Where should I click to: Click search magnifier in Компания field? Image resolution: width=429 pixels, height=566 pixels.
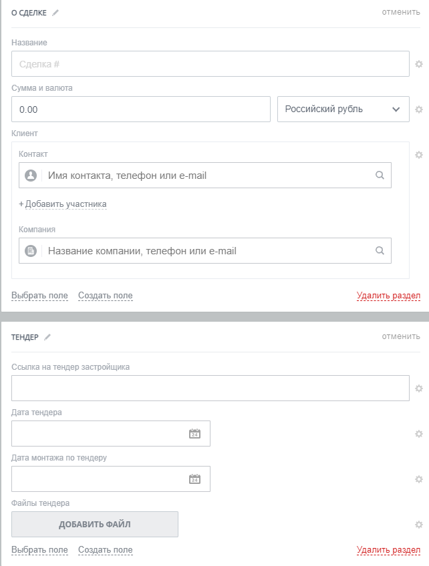coord(380,251)
